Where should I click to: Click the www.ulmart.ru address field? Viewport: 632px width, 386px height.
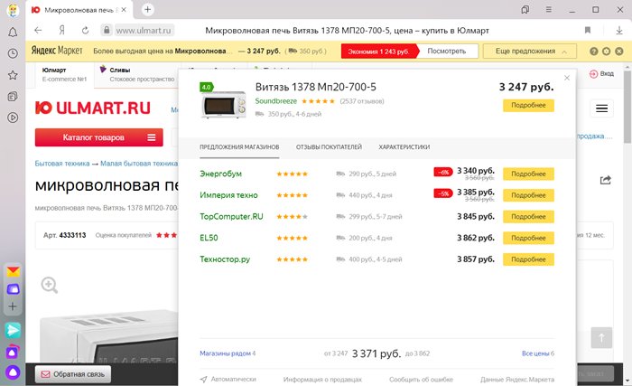[x=144, y=30]
